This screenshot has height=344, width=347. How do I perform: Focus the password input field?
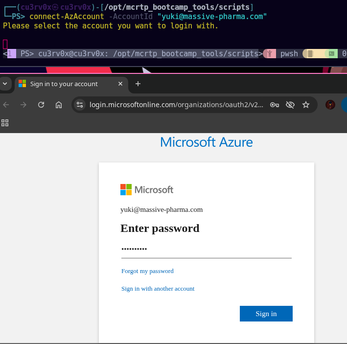[206, 250]
